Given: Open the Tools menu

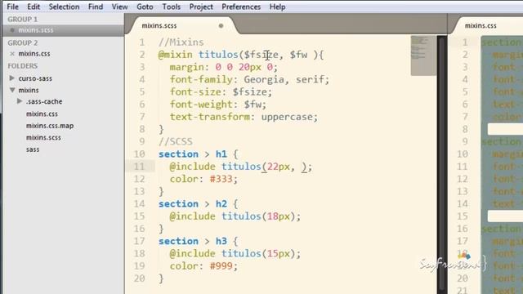Looking at the screenshot, I should [x=171, y=7].
